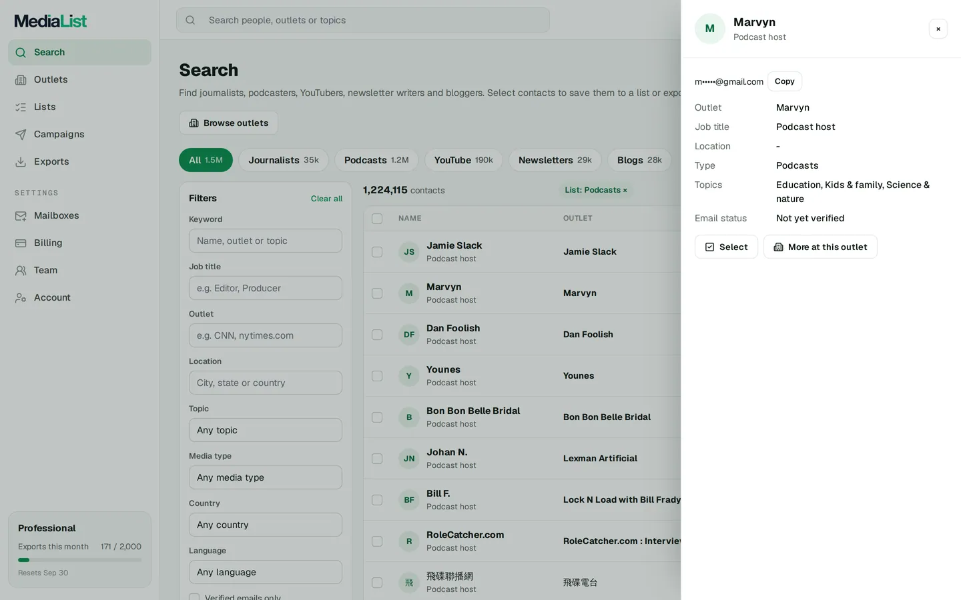Screen dimensions: 961x600
Task: Check the Bon Bon Belle Bridal checkbox
Action: pyautogui.click(x=377, y=417)
